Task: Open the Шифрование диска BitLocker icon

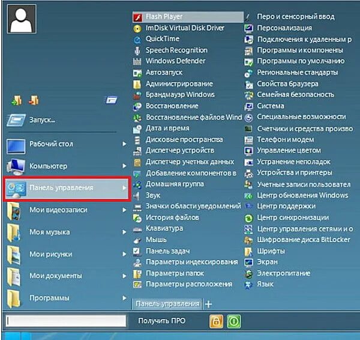Action: coord(248,240)
